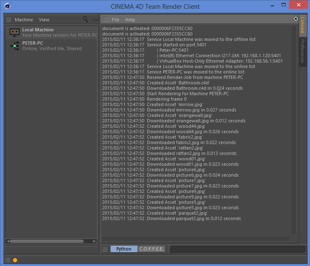This screenshot has height=266, width=310.
Task: Click the machine list right scroll arrow
Action: (94, 241)
